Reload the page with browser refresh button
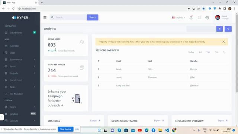 pyautogui.click(x=13, y=9)
